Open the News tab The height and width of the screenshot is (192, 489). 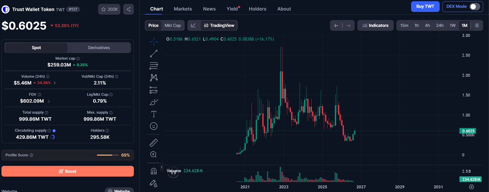click(x=209, y=9)
